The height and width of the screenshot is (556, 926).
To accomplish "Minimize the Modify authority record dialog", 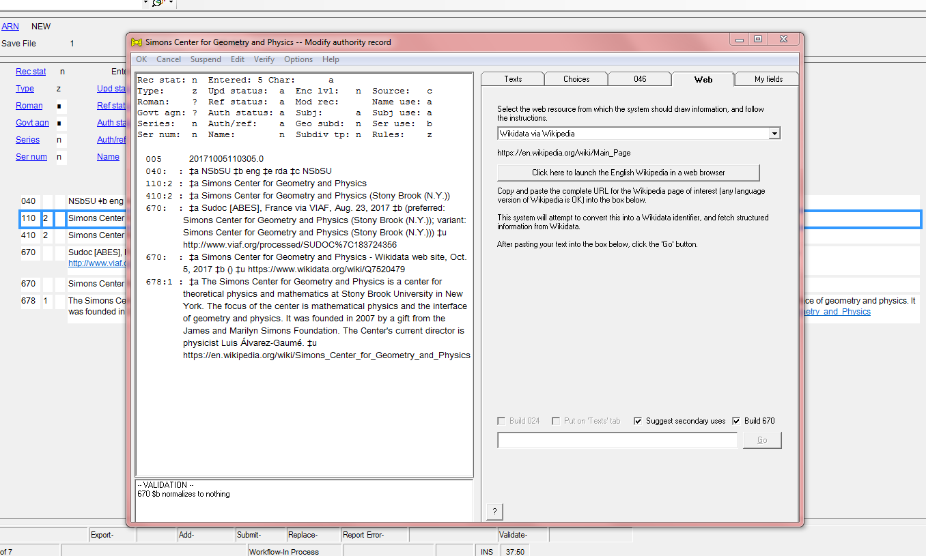I will pyautogui.click(x=740, y=40).
